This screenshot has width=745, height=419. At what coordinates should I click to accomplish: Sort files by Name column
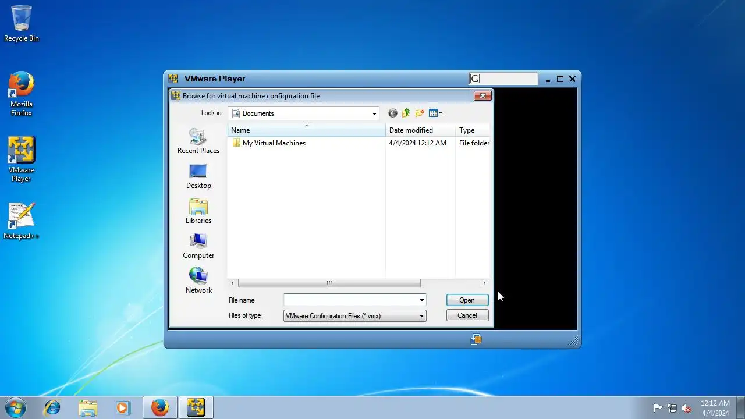(x=306, y=130)
